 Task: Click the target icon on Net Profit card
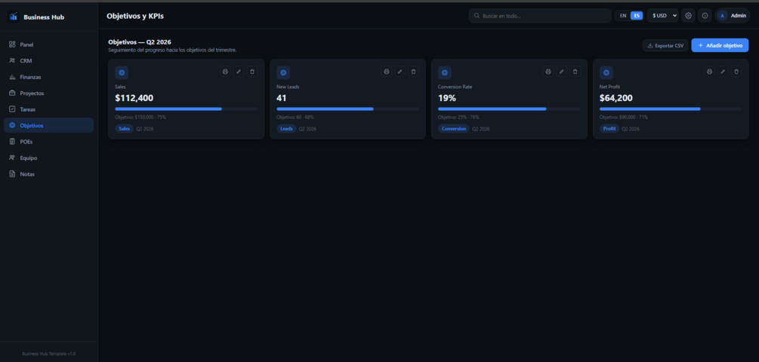(606, 72)
